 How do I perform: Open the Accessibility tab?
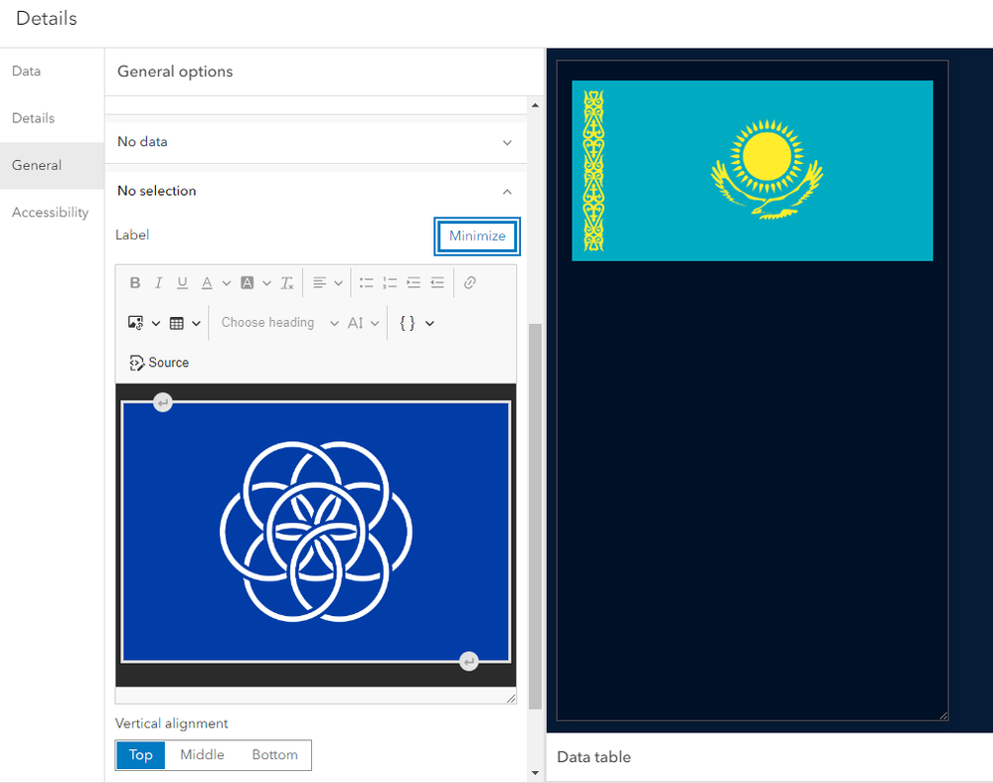52,213
